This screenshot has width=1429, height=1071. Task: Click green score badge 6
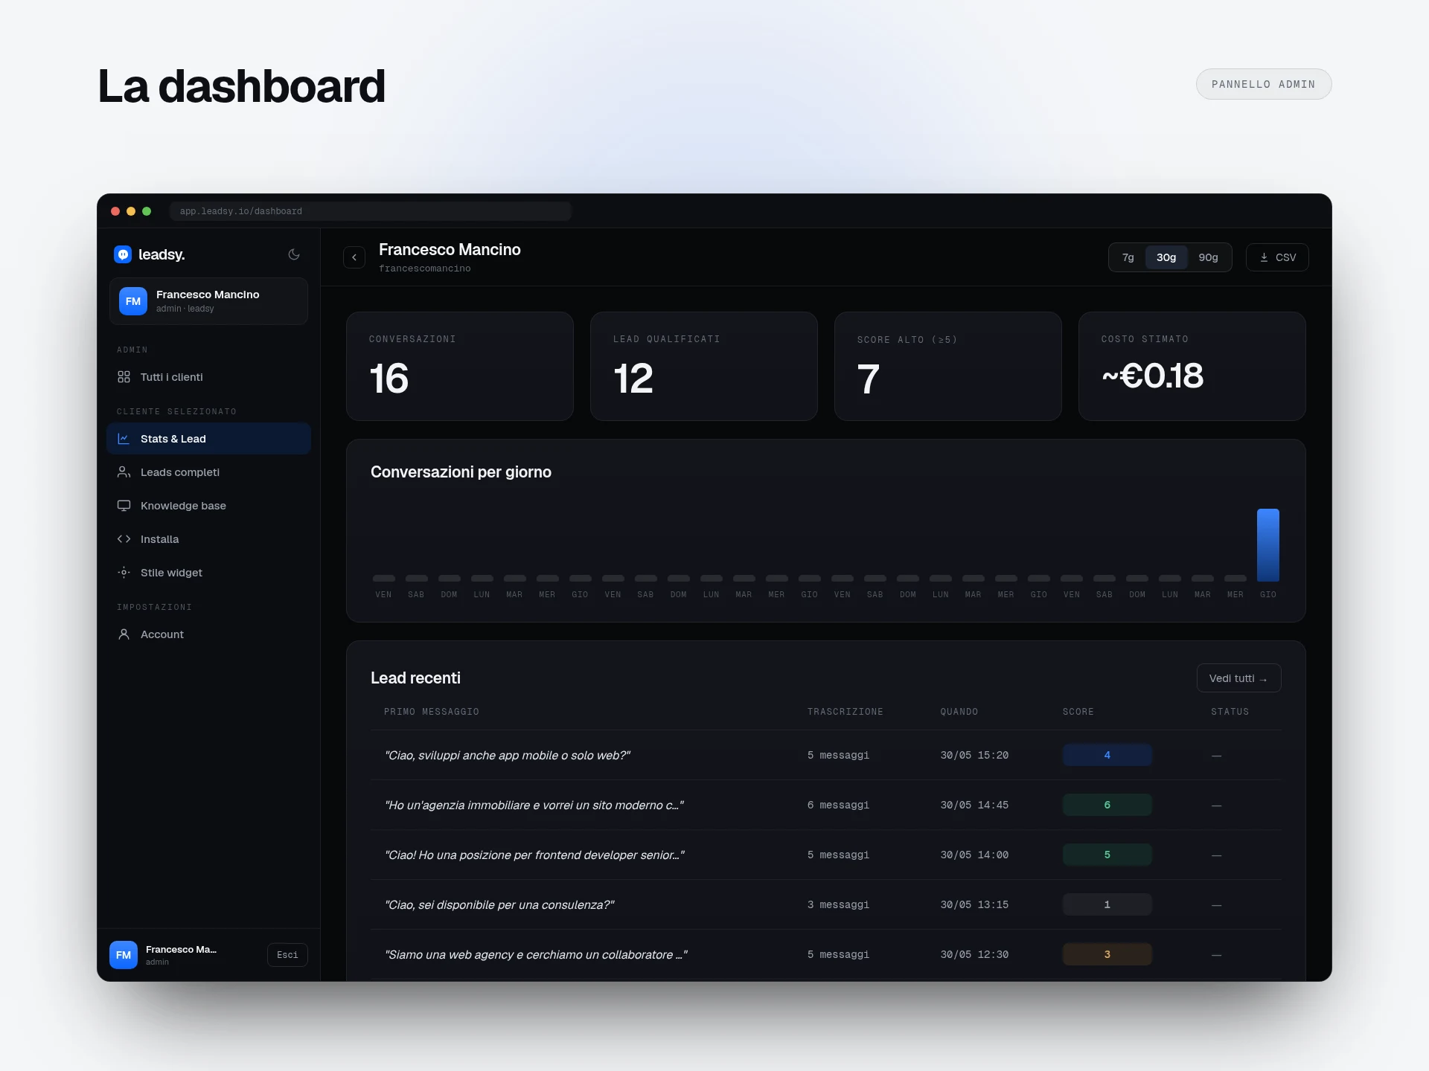pos(1107,805)
